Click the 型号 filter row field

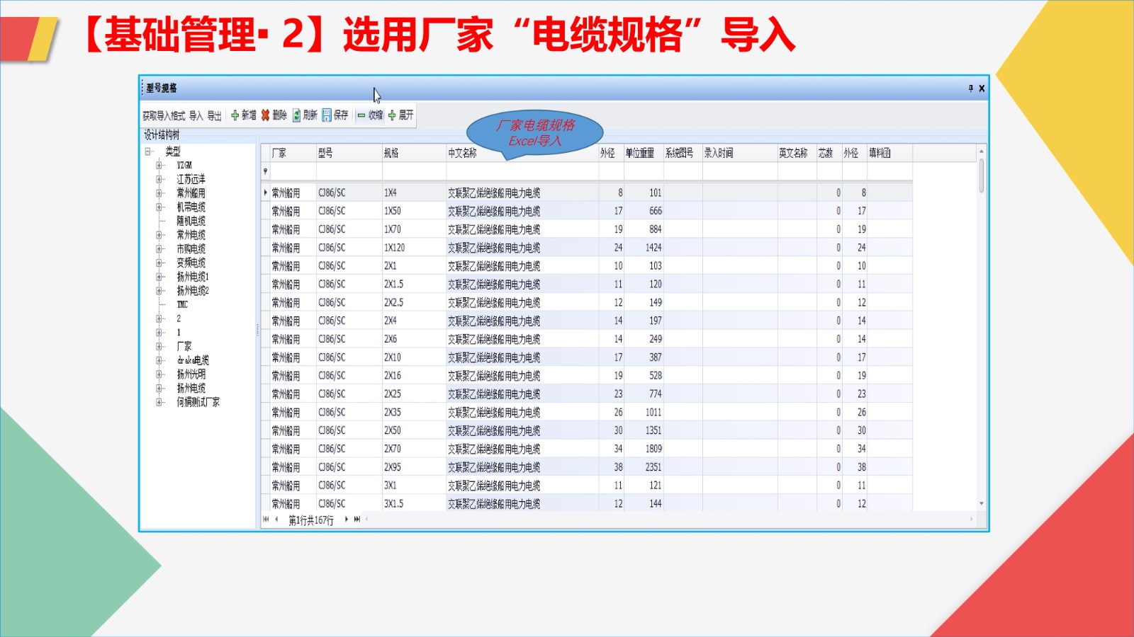click(x=349, y=171)
